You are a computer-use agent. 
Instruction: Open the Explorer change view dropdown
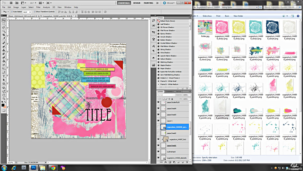coord(287,16)
